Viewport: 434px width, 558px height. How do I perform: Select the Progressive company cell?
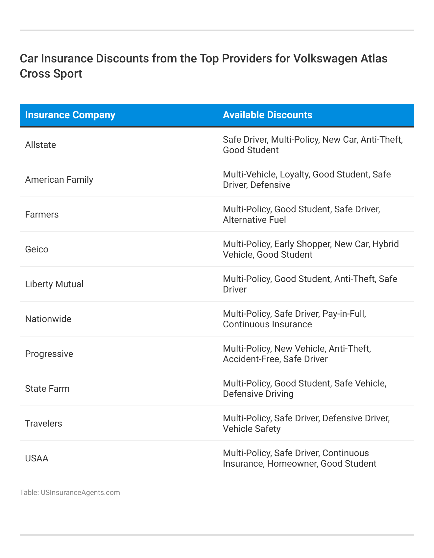(x=49, y=354)
